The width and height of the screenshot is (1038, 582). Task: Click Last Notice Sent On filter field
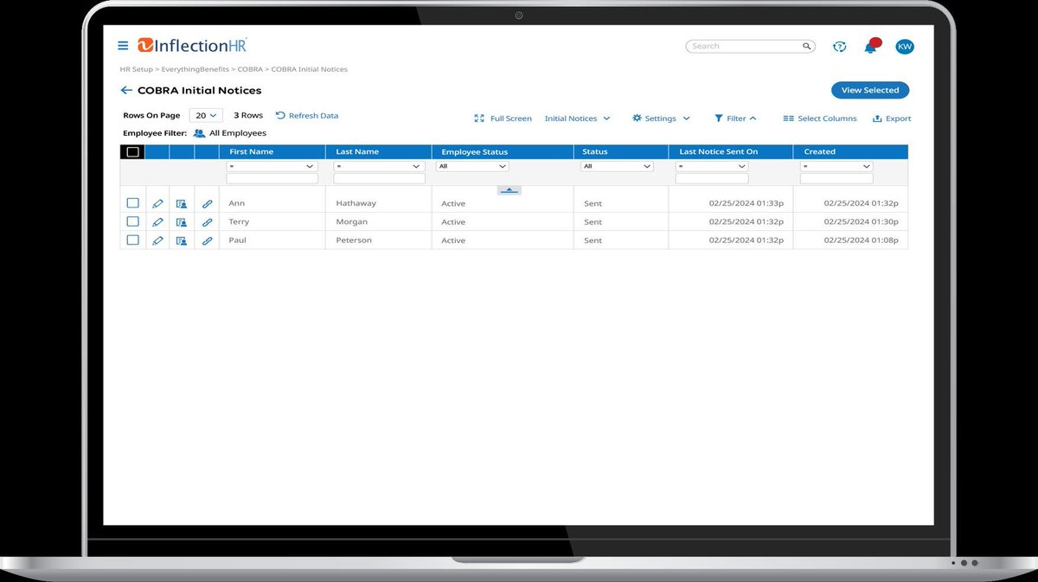(x=712, y=179)
